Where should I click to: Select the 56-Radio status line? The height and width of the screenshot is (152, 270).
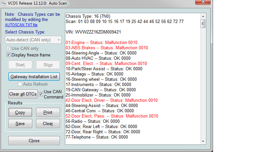(92, 121)
